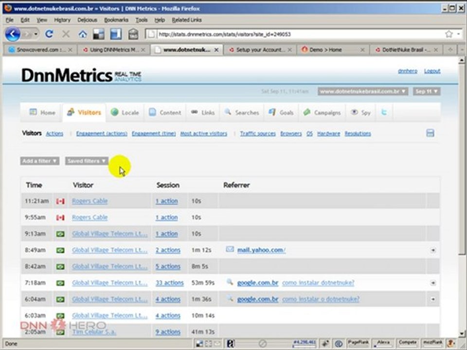Screen dimensions: 467x350
Task: Open back-history dropdown arrow next to forward button
Action: (36, 34)
